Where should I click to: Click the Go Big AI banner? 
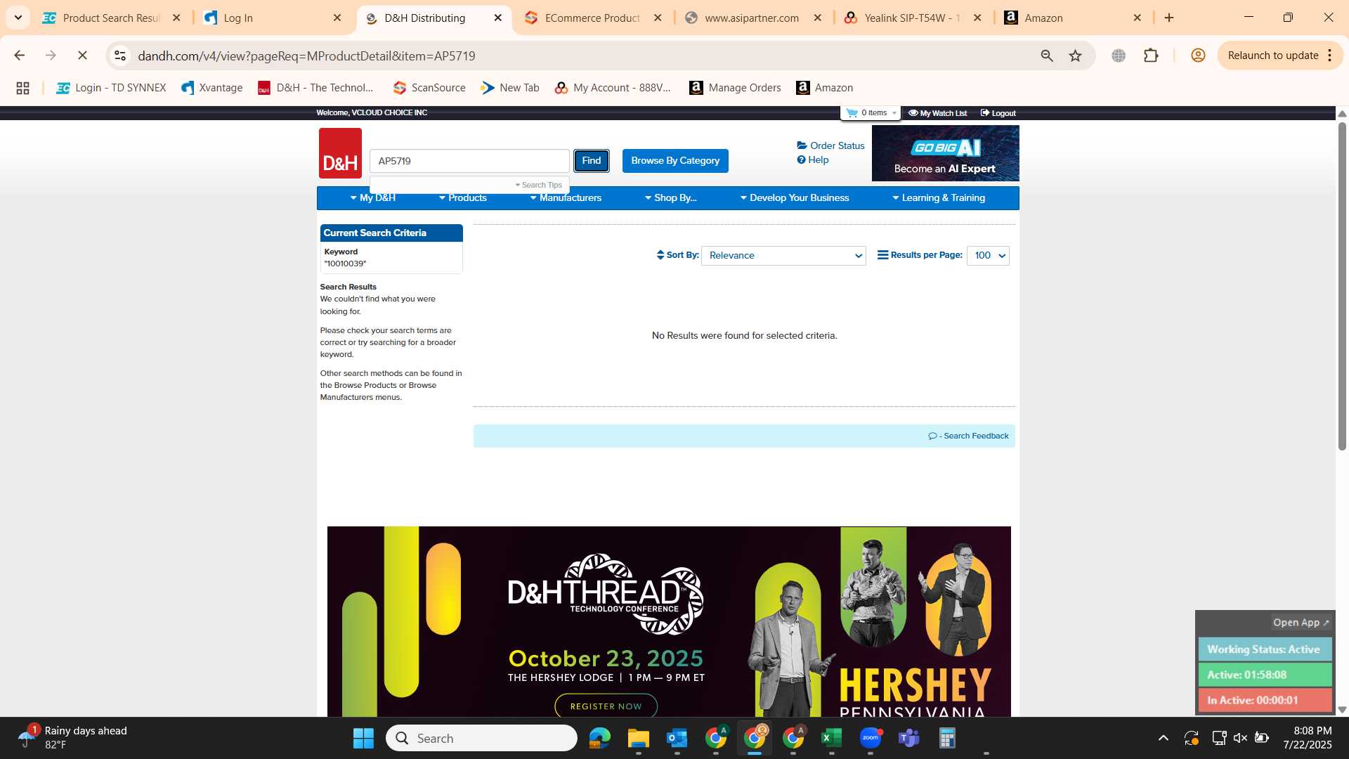pyautogui.click(x=945, y=153)
